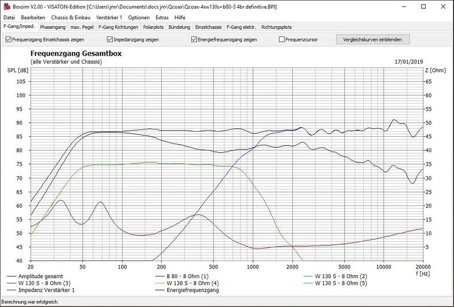The width and height of the screenshot is (454, 307).
Task: Select the max. Pegel tab
Action: click(82, 27)
